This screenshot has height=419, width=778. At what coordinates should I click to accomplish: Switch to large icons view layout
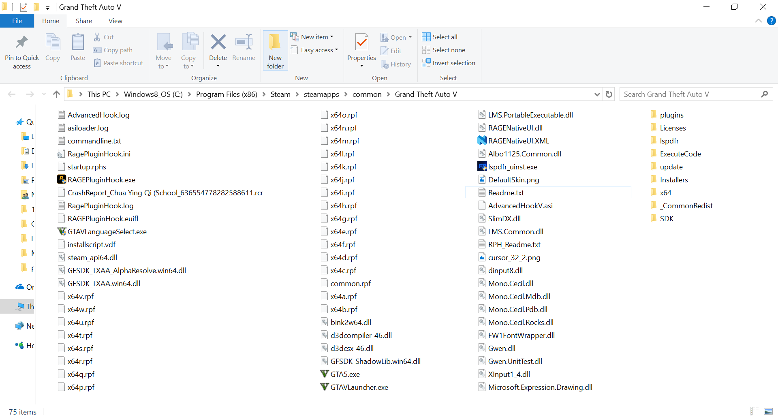[768, 411]
